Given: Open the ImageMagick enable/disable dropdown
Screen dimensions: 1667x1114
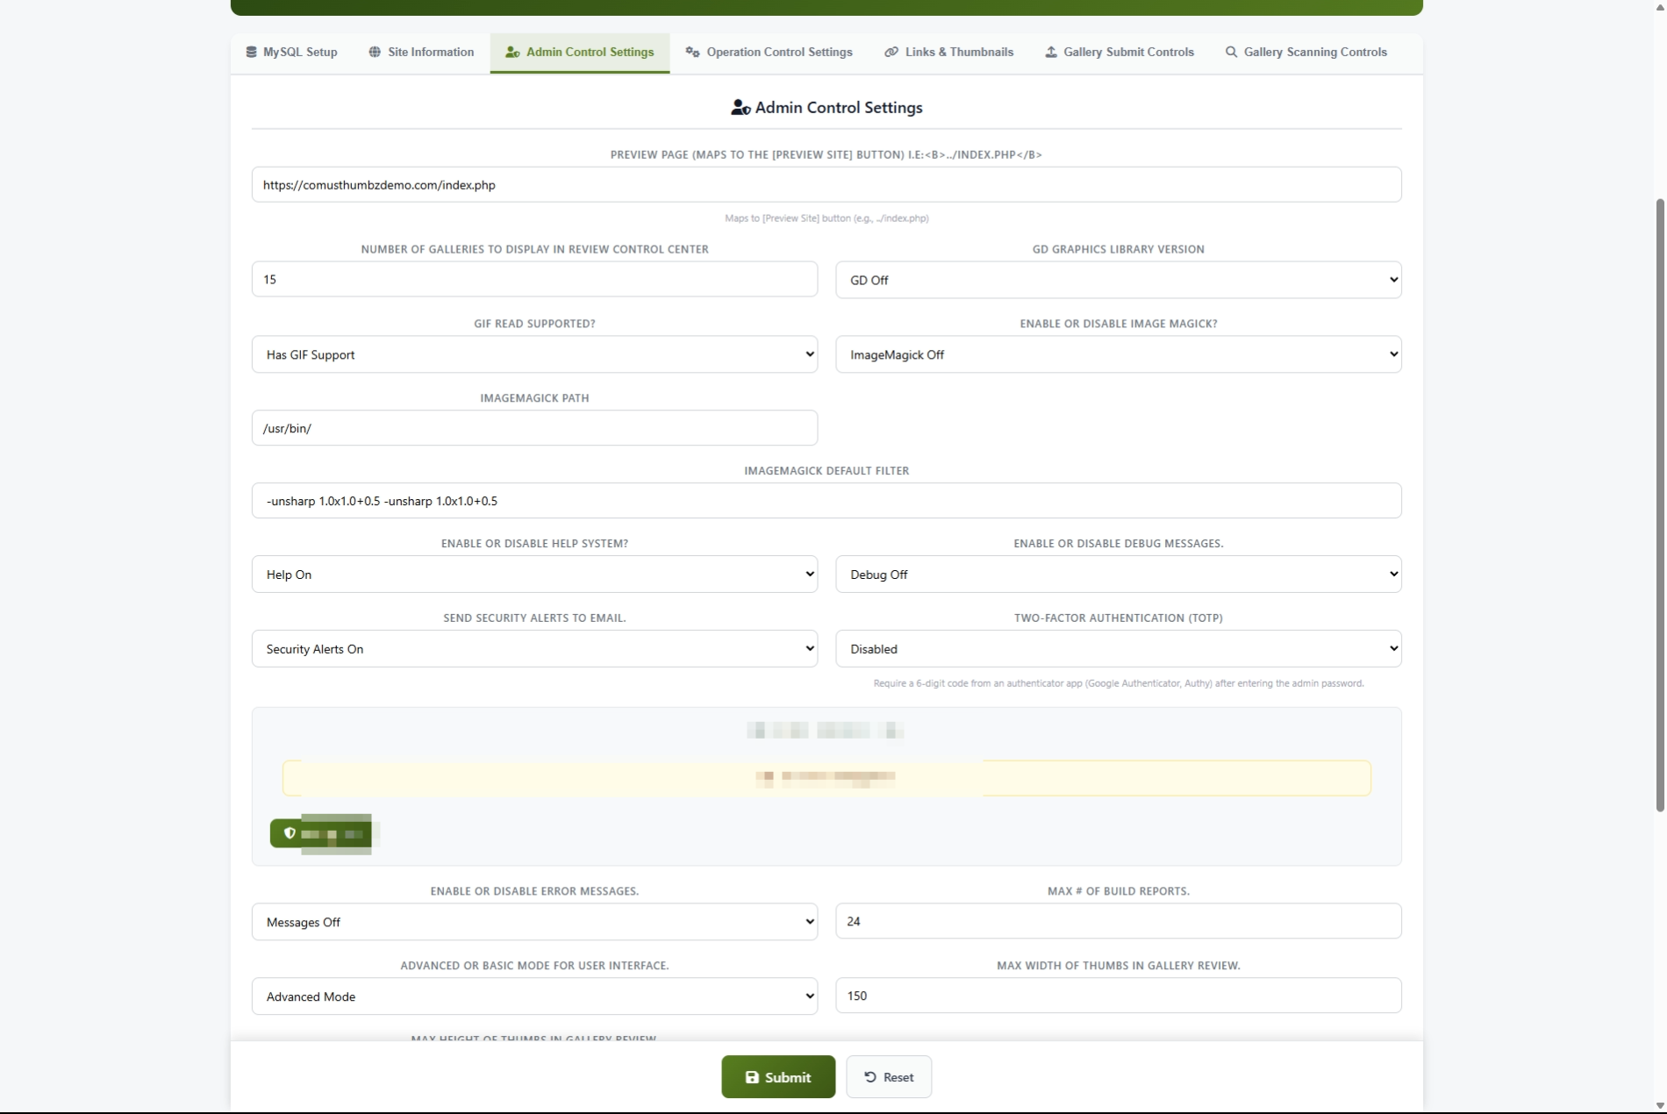Looking at the screenshot, I should pos(1117,354).
